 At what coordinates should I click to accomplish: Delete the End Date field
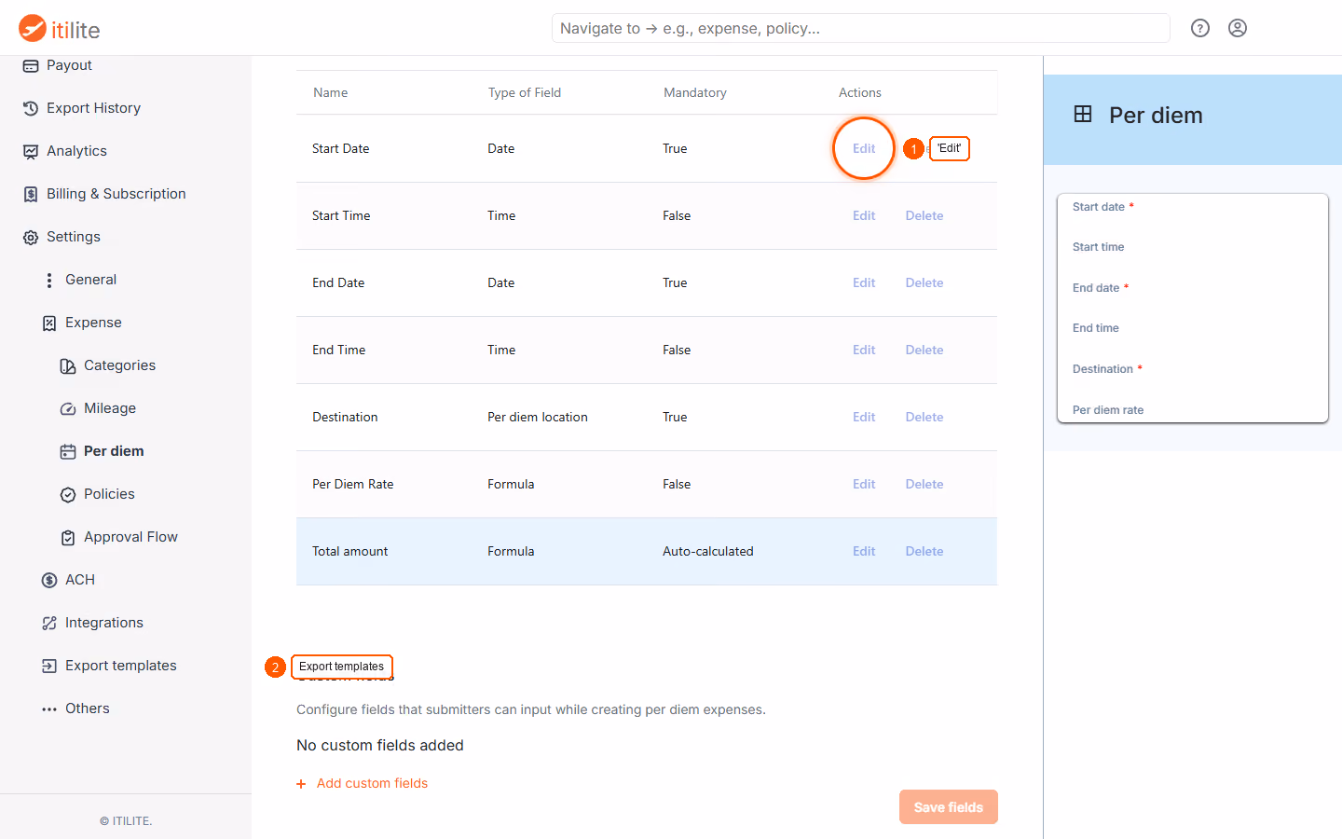coord(924,282)
